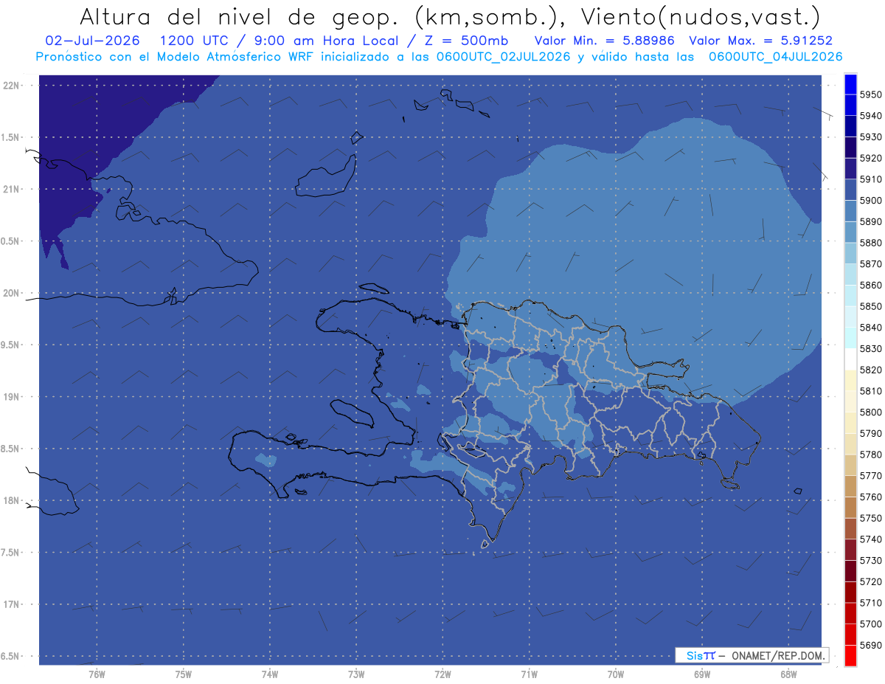
Task: Click the "5900" color bar label
Action: [871, 200]
